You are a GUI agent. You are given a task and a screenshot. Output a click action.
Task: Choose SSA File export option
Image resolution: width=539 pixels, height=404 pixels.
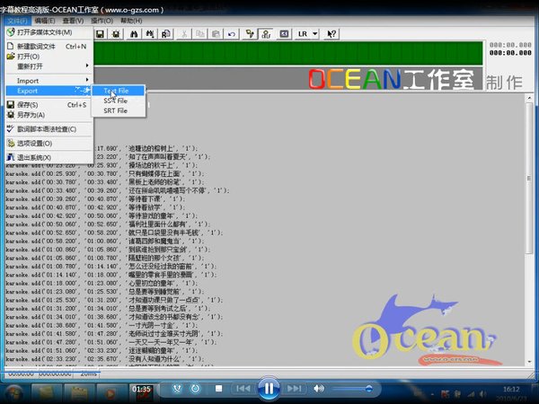coord(114,101)
